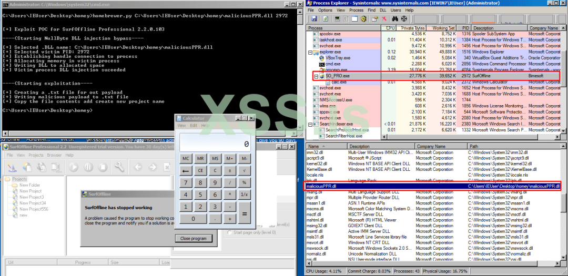Click the plus key in Calculator

pyautogui.click(x=230, y=219)
